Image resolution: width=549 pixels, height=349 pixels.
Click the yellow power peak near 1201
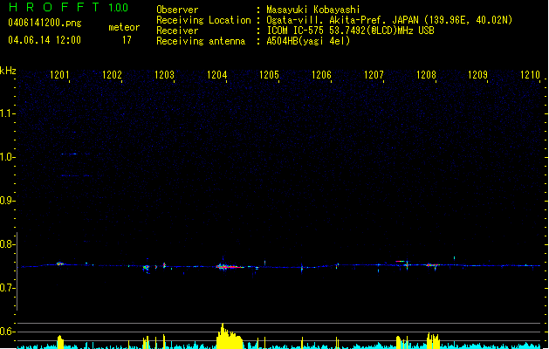coord(60,342)
